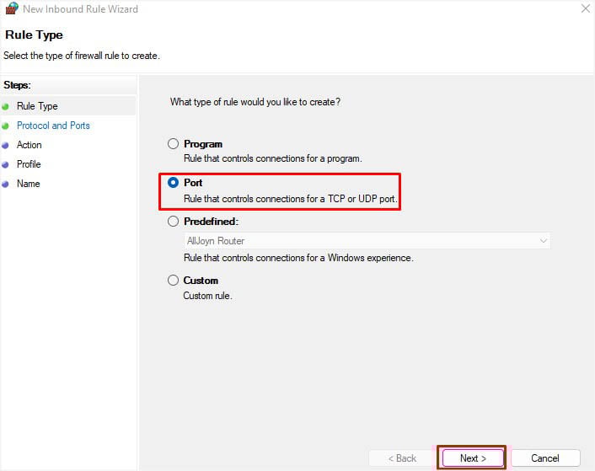Image resolution: width=595 pixels, height=471 pixels.
Task: Click the green Rule Type step bullet
Action: (x=6, y=107)
